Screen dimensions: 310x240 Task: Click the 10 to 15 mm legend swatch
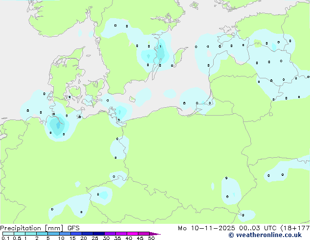(x=65, y=234)
